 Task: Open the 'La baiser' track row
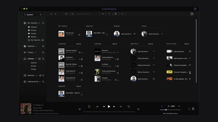coord(107,65)
